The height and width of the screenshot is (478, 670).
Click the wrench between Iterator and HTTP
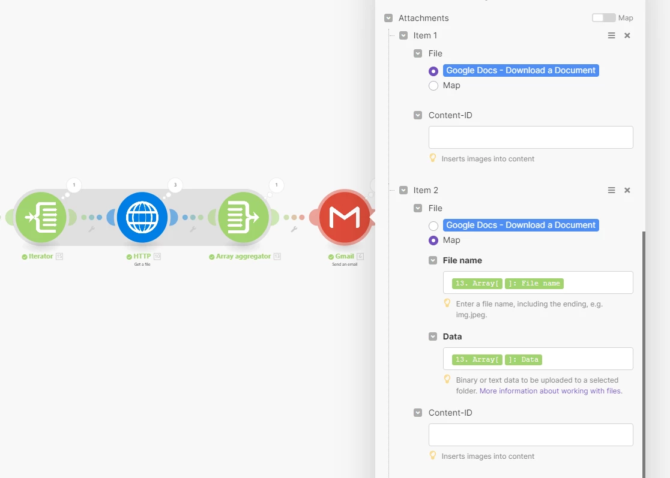[x=91, y=229]
